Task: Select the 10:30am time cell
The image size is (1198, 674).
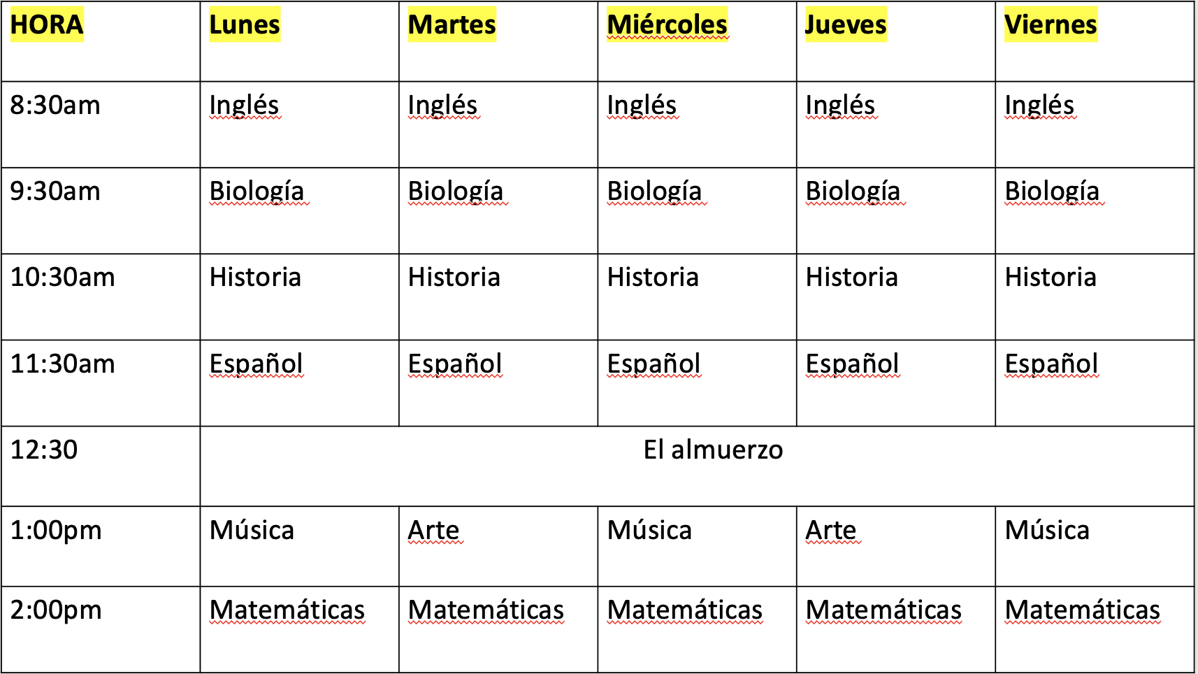Action: click(62, 278)
